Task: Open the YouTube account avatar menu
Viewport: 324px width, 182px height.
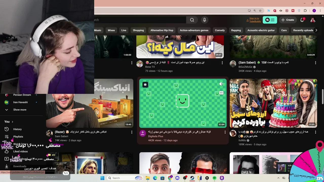Action: (x=313, y=20)
